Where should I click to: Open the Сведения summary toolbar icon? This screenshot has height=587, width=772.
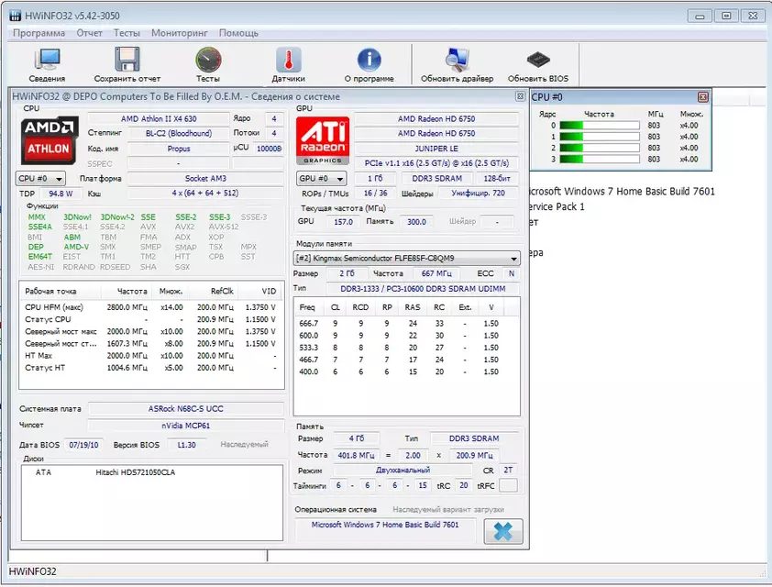click(47, 64)
